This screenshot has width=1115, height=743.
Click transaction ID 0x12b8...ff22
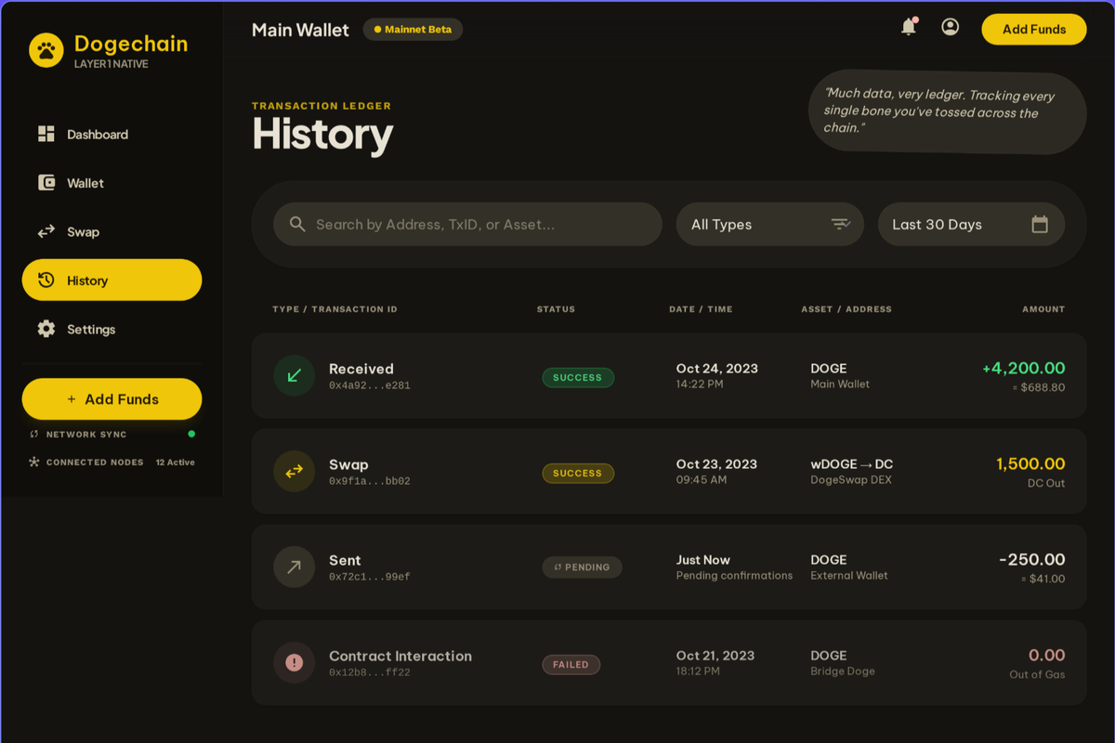click(x=369, y=672)
